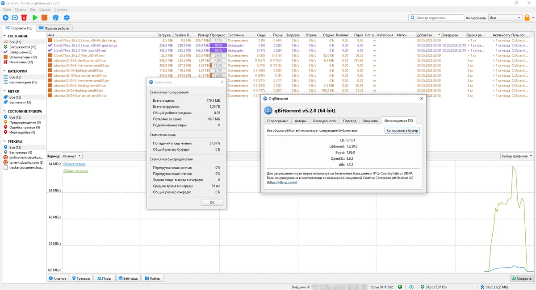The height and width of the screenshot is (290, 536).
Task: Open the Файлы bottom panel tab
Action: tap(153, 278)
